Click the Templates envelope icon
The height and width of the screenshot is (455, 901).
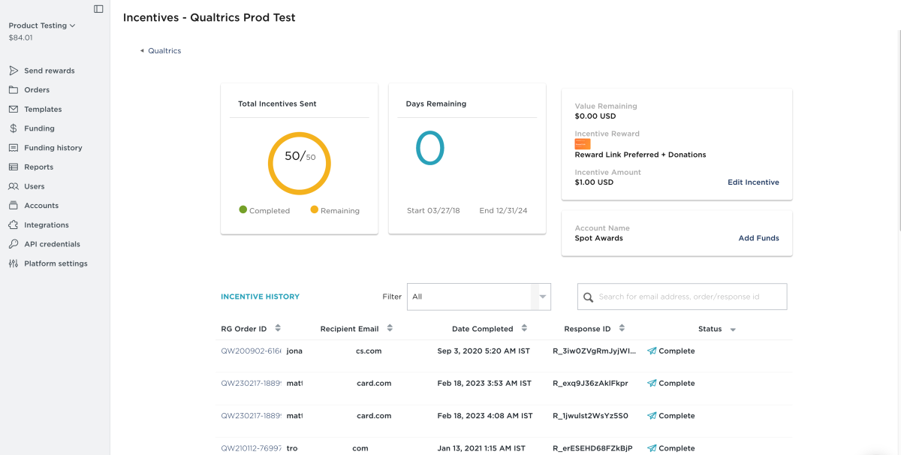(14, 109)
